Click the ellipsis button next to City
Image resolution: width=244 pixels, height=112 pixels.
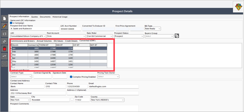(x=72, y=100)
